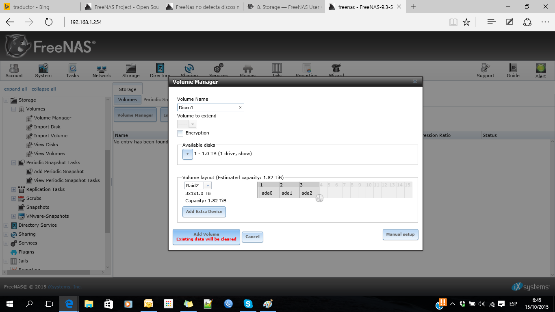Select Import Disk in the sidebar tree

[x=47, y=127]
